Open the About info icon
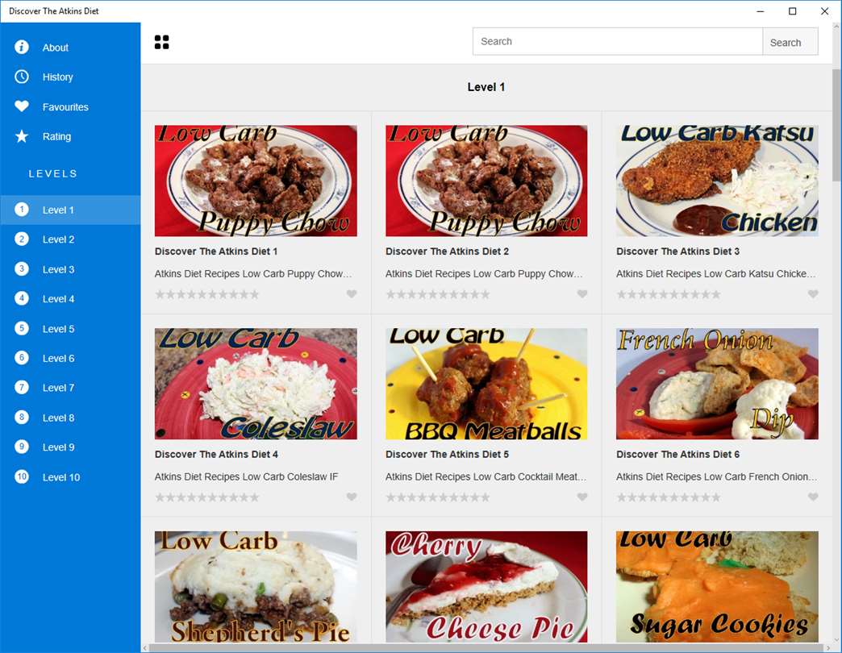Screen dimensions: 842x653 22,48
